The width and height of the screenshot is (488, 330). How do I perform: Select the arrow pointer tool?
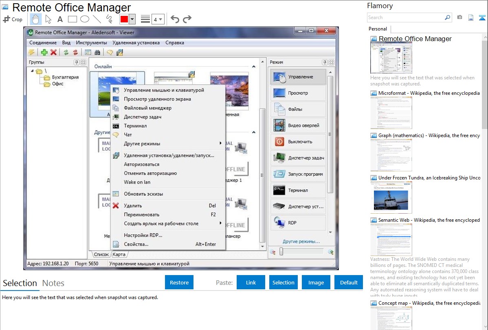tap(48, 19)
